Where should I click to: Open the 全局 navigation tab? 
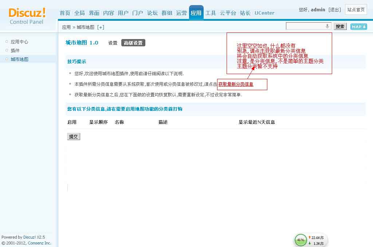click(x=79, y=13)
